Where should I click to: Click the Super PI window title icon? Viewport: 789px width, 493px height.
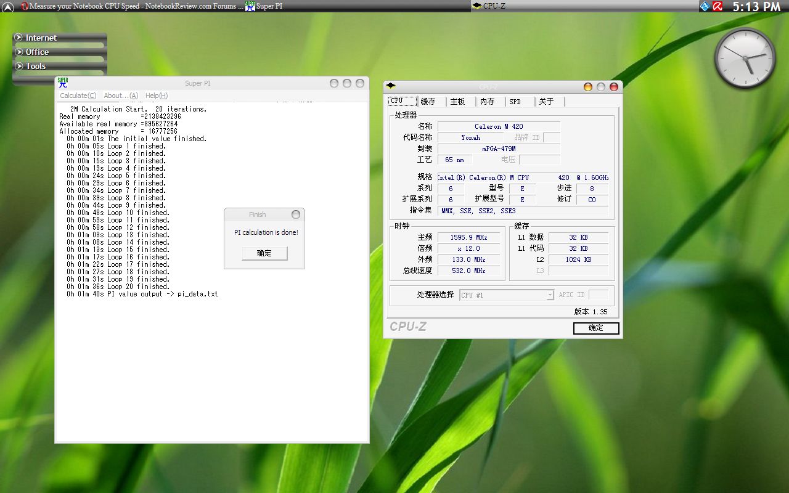[x=63, y=83]
